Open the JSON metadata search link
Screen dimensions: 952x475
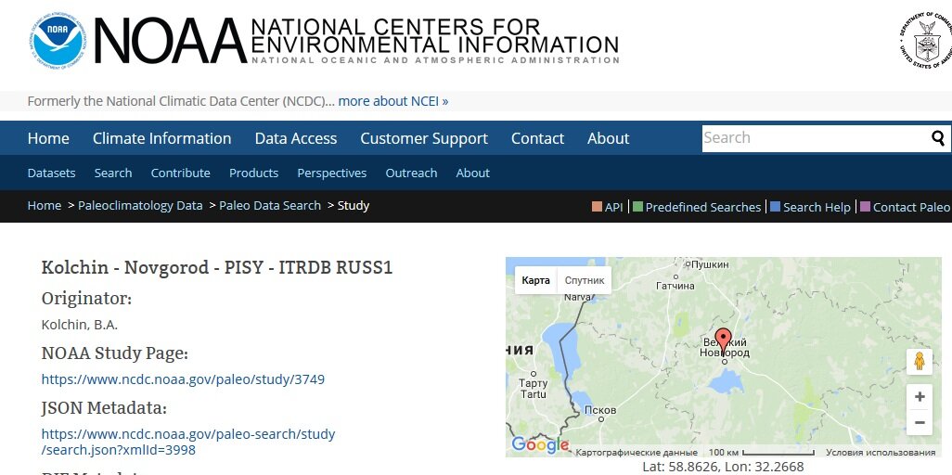(188, 443)
